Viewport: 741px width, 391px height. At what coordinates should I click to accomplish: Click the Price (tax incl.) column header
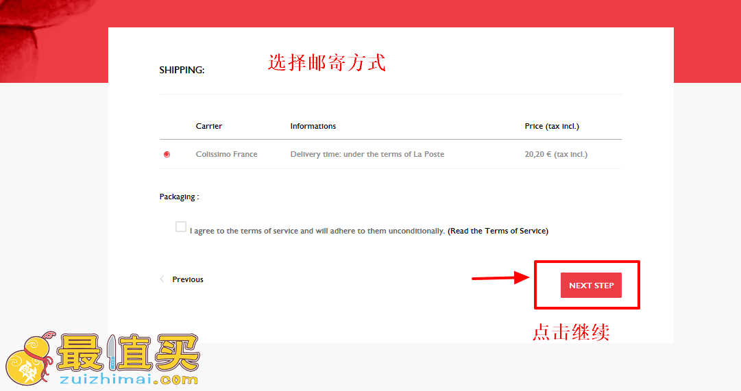tap(552, 126)
